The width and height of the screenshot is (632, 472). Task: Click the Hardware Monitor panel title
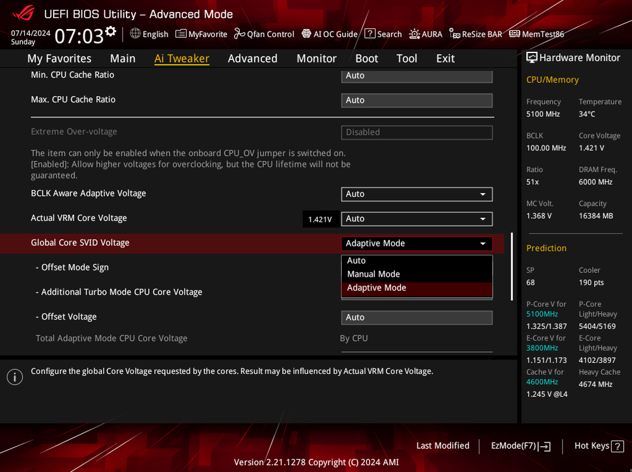tap(579, 57)
